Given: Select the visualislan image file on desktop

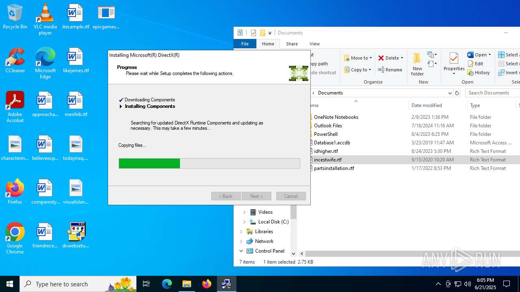Looking at the screenshot, I should (76, 192).
